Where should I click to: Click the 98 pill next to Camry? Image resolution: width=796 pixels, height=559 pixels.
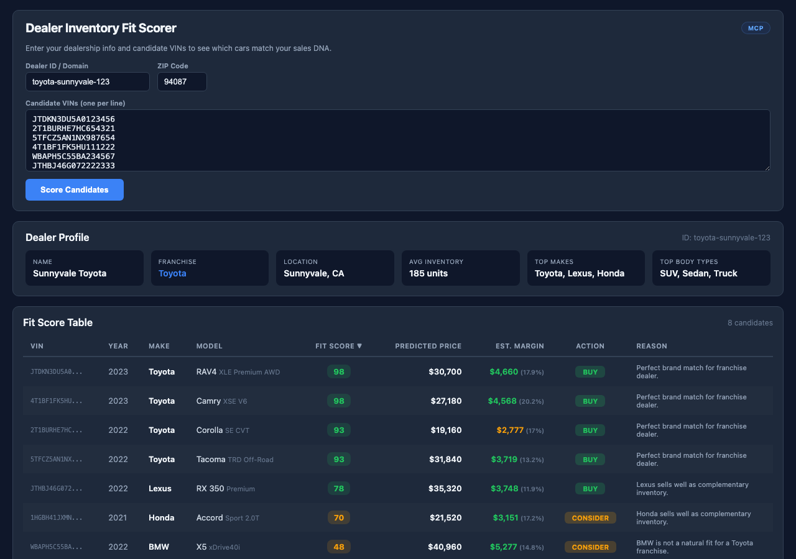(339, 401)
